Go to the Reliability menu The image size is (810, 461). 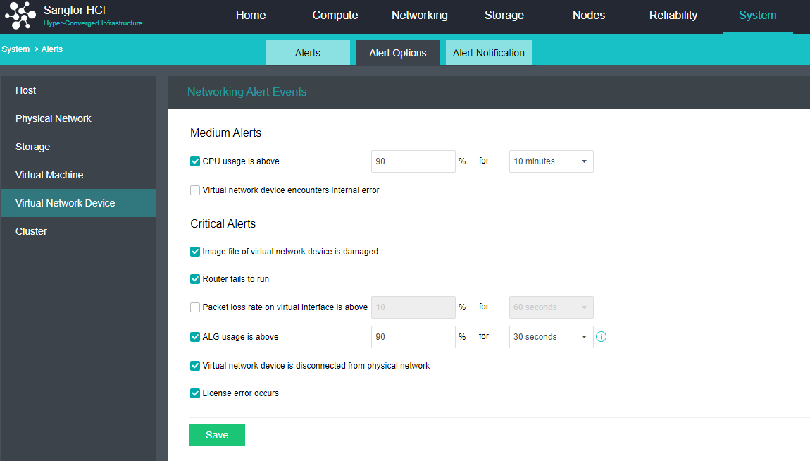pos(673,16)
